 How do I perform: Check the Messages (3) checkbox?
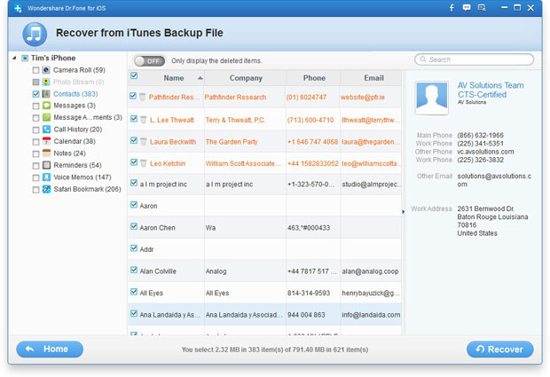point(35,106)
